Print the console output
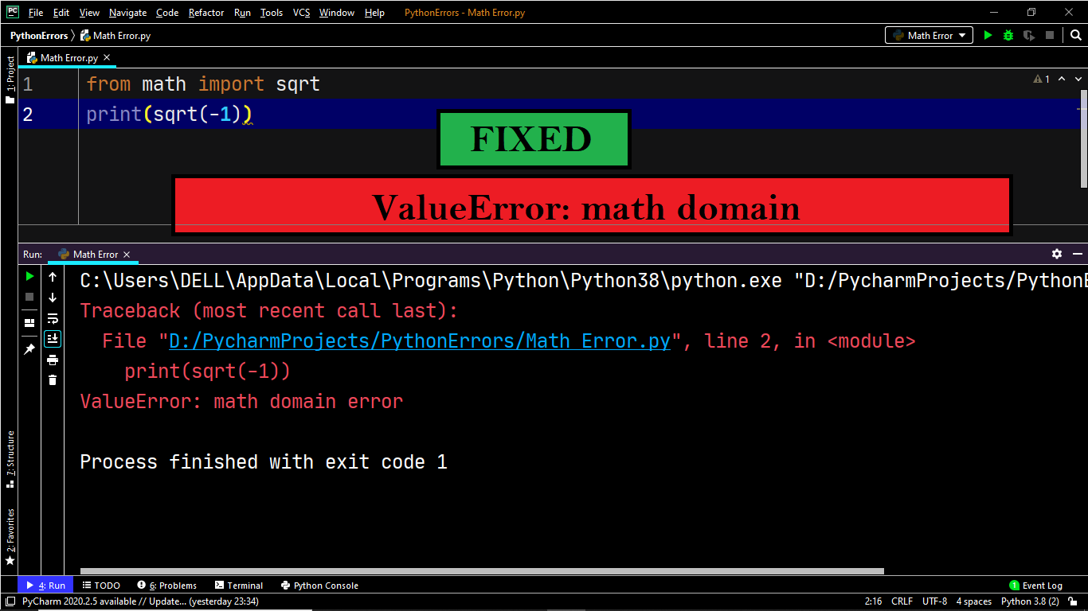 coord(53,360)
